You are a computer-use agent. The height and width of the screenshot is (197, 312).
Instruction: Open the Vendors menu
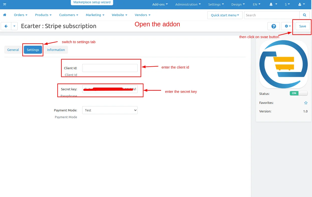142,15
